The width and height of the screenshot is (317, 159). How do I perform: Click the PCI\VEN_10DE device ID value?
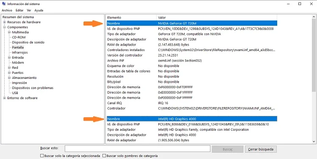tap(216, 29)
